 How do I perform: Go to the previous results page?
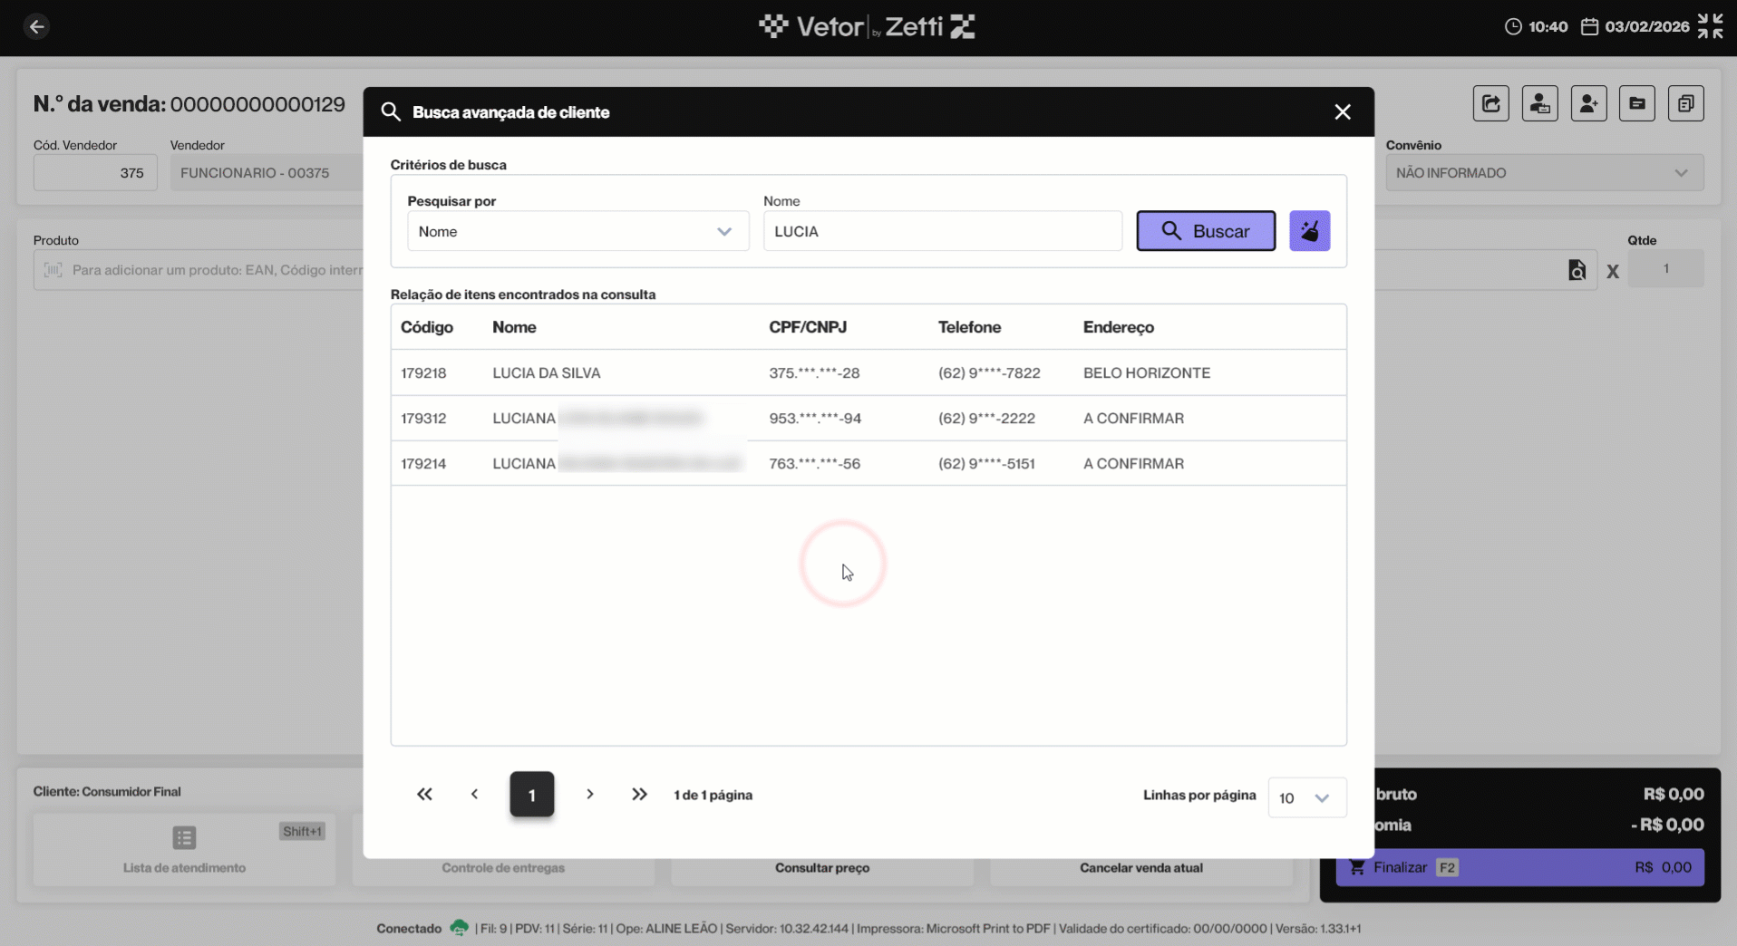pos(474,795)
